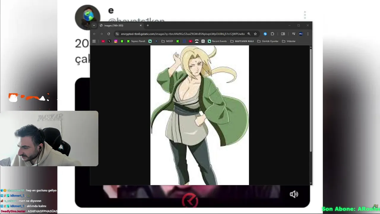The image size is (380, 214).
Task: Open media controls playlist icon
Action: point(294,34)
